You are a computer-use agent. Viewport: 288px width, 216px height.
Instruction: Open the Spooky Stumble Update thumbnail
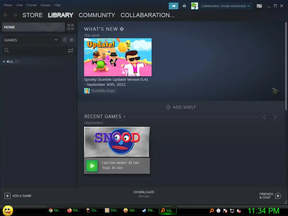[118, 57]
